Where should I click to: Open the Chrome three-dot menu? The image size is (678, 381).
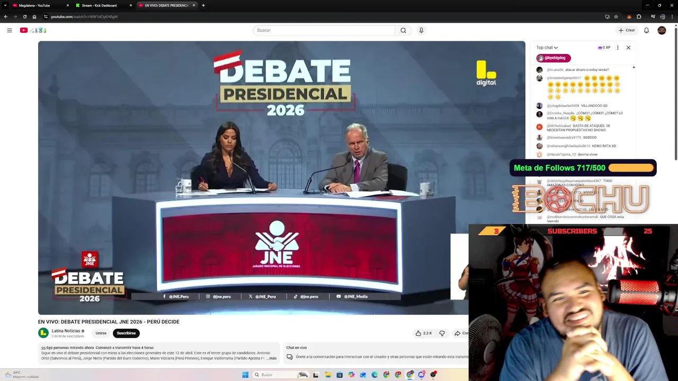672,16
